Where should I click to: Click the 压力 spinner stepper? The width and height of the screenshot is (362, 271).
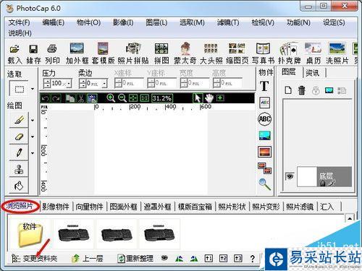pyautogui.click(x=47, y=84)
